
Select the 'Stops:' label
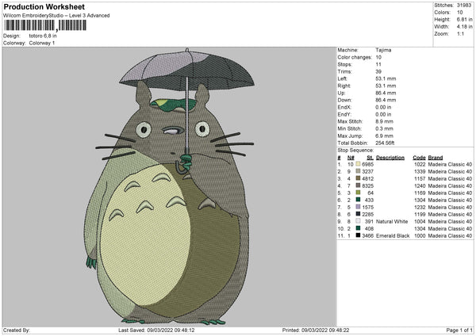click(345, 64)
